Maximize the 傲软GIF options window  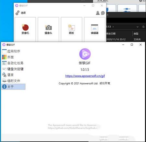pyautogui.click(x=132, y=45)
